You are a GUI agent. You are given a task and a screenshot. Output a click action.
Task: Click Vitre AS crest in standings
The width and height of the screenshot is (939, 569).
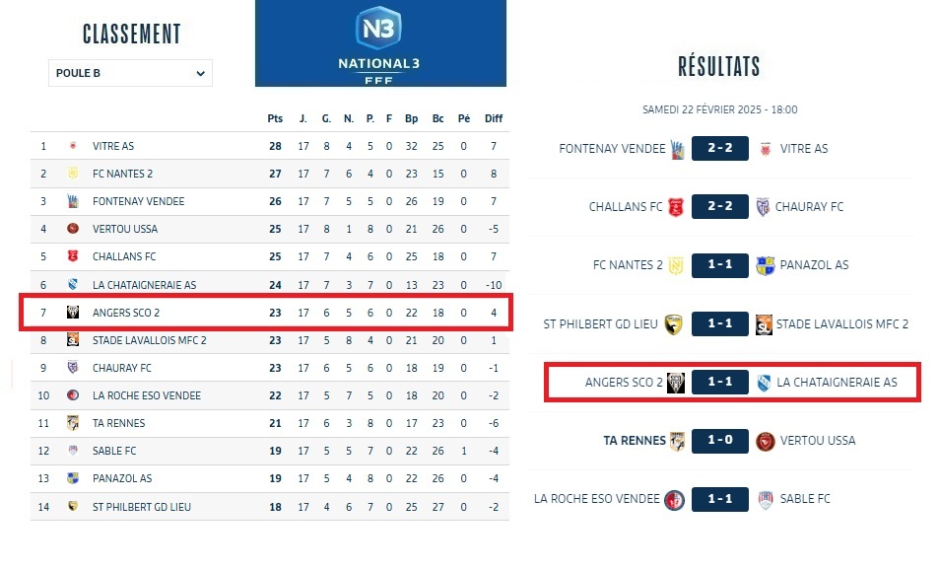72,146
